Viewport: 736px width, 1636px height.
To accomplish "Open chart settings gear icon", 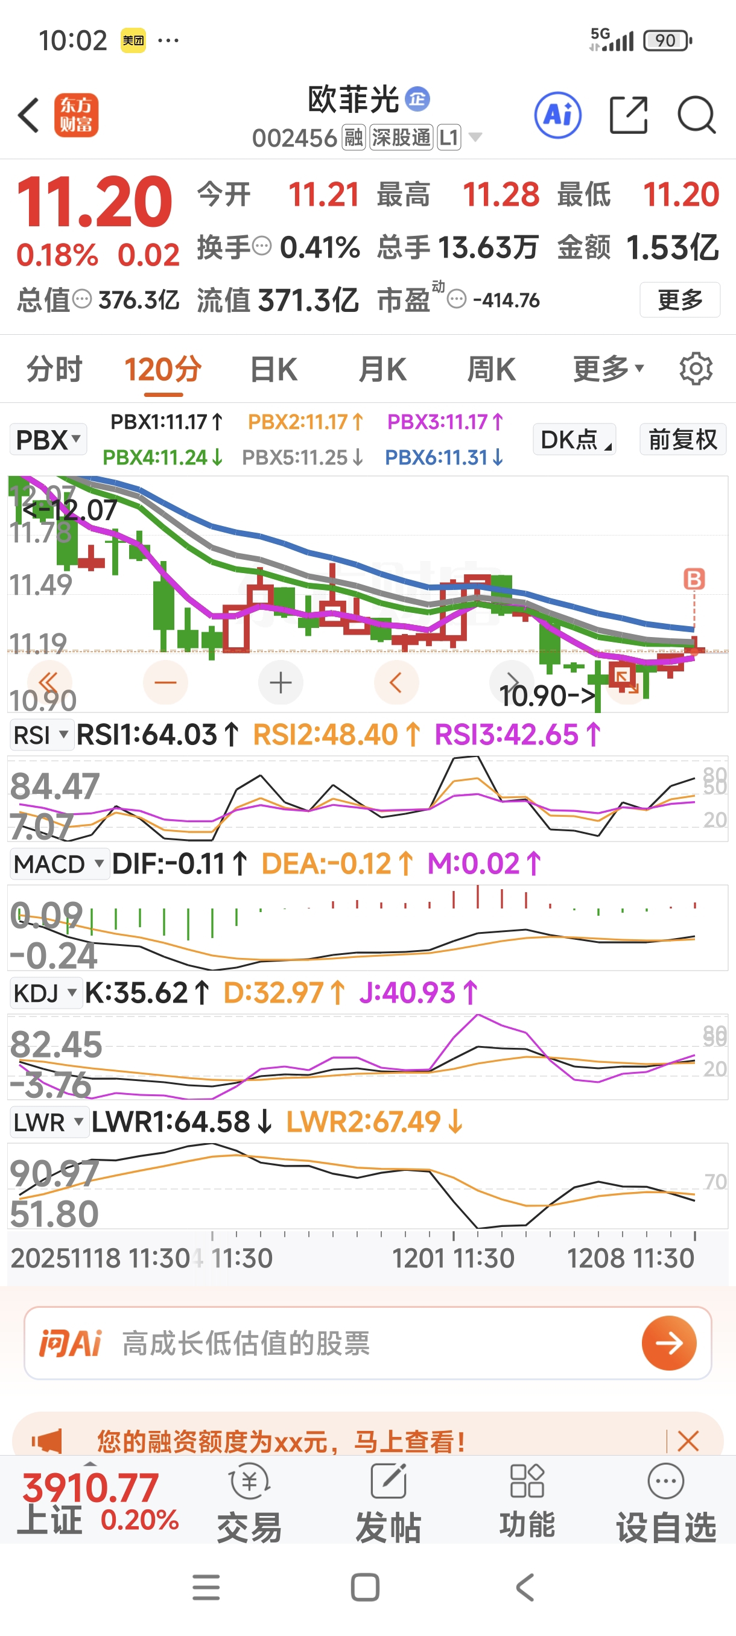I will (696, 369).
